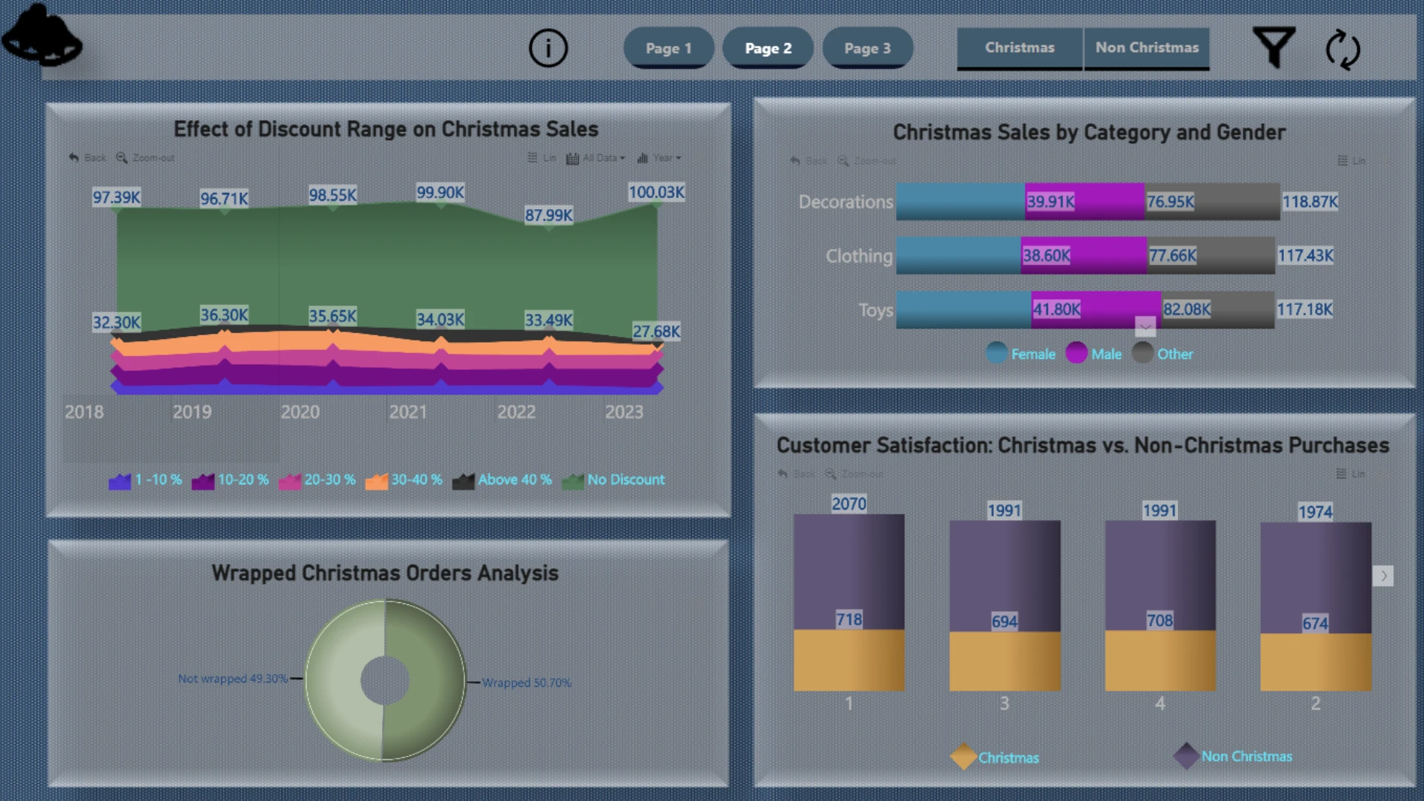The width and height of the screenshot is (1424, 801).
Task: Toggle the Christmas slicer button
Action: [x=1019, y=48]
